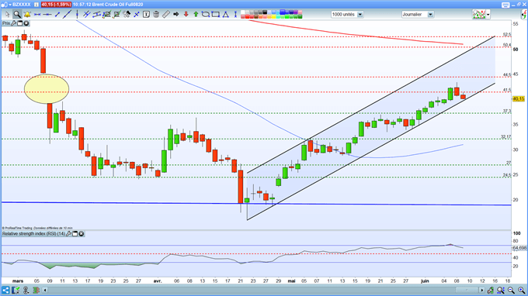528x296 pixels.
Task: Click the chart style indicators button
Action: click(479, 15)
